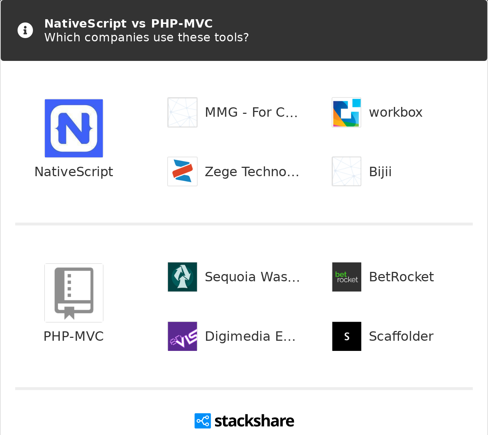Open the PHP-MVC tool name link
The height and width of the screenshot is (435, 488).
tap(73, 336)
